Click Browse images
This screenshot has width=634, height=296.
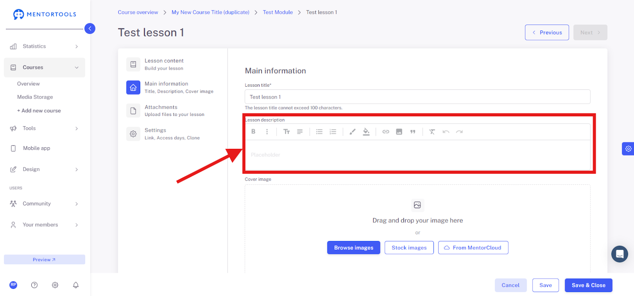point(353,248)
